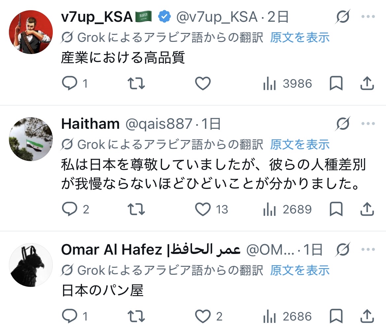Reply to Haitham's post
Viewport: 386px width, 335px height.
(70, 209)
